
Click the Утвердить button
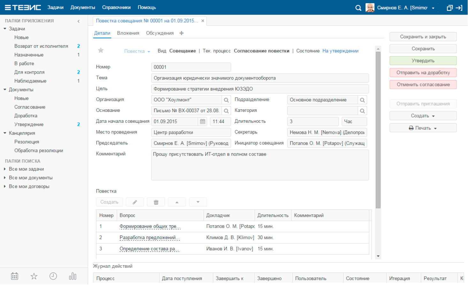click(423, 61)
